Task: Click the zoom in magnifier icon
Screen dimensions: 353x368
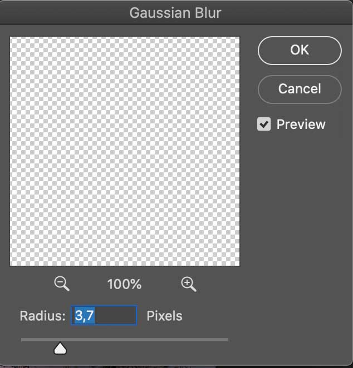Action: [x=189, y=284]
